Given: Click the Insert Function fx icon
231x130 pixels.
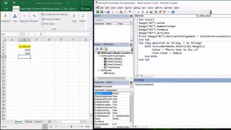Looking at the screenshot, I should coord(41,34).
